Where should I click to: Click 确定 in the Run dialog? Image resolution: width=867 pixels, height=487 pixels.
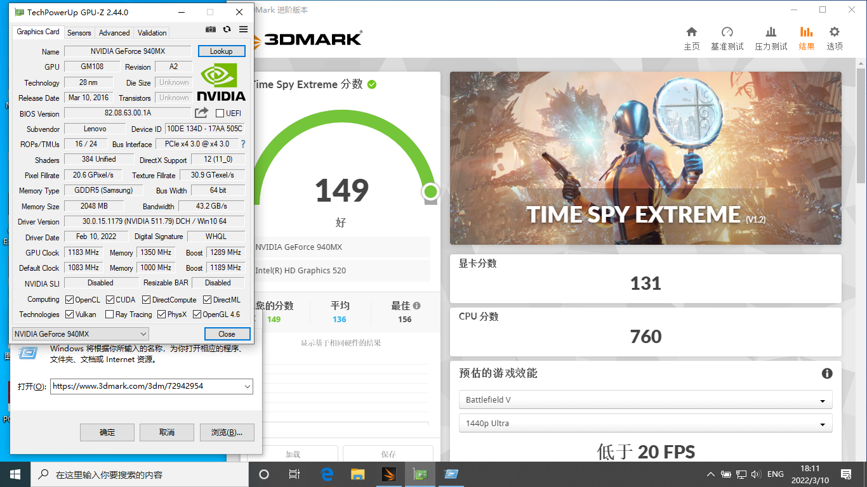point(107,432)
